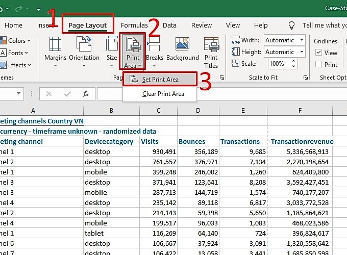347x255 pixels.
Task: Select column C header
Action: coord(159,110)
